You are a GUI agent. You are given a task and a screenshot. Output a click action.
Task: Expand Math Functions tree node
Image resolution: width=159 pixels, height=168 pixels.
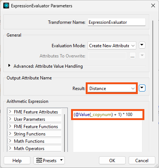[x=10, y=141]
